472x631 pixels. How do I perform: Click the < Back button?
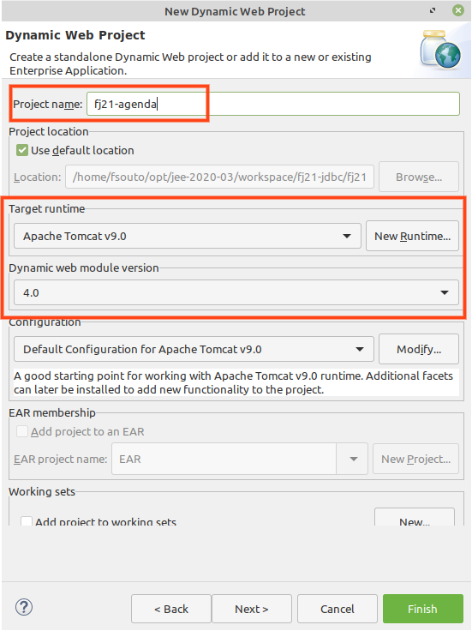click(171, 609)
